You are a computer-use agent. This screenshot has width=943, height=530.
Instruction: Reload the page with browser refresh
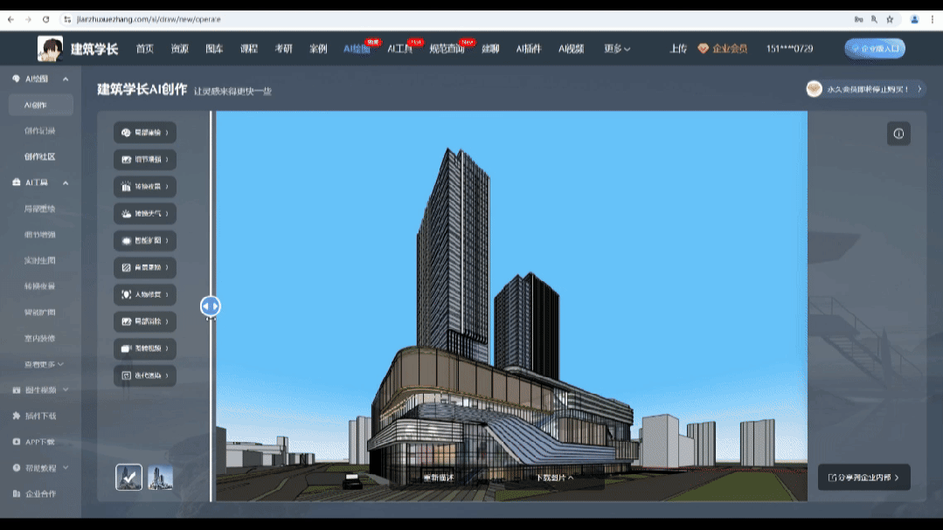click(x=45, y=19)
